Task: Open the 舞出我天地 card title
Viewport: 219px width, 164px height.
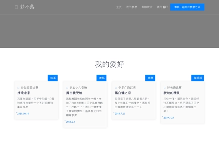Action: point(74,93)
